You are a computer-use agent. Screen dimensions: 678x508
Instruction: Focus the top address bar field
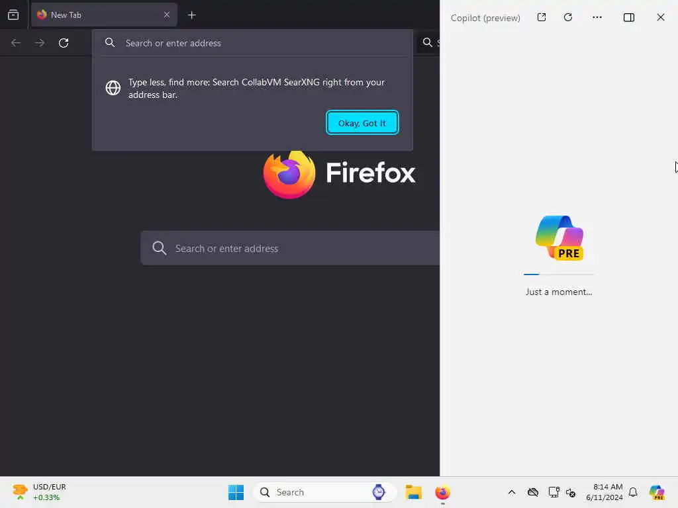252,43
